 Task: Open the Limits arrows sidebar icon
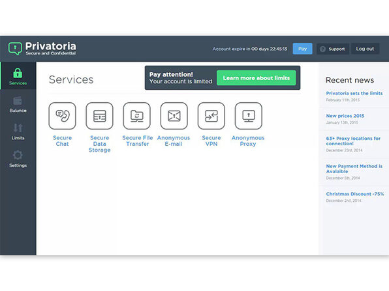(x=18, y=128)
